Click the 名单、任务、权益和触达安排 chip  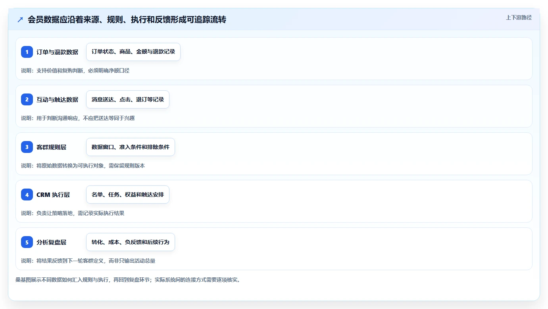point(128,195)
